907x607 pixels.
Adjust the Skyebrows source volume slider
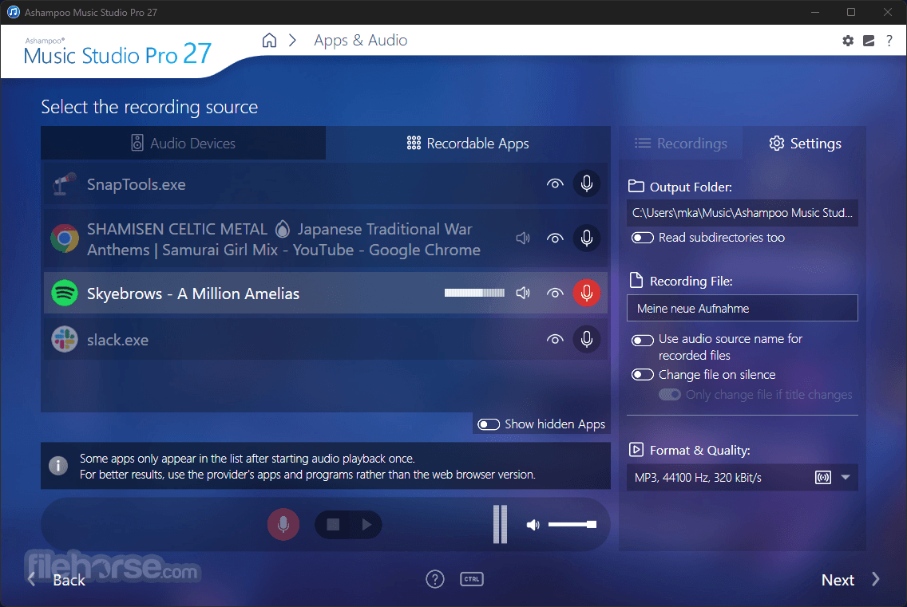point(474,293)
